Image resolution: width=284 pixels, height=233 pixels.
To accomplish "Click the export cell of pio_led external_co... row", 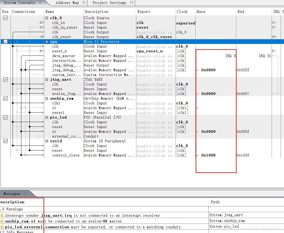I will [x=155, y=137].
